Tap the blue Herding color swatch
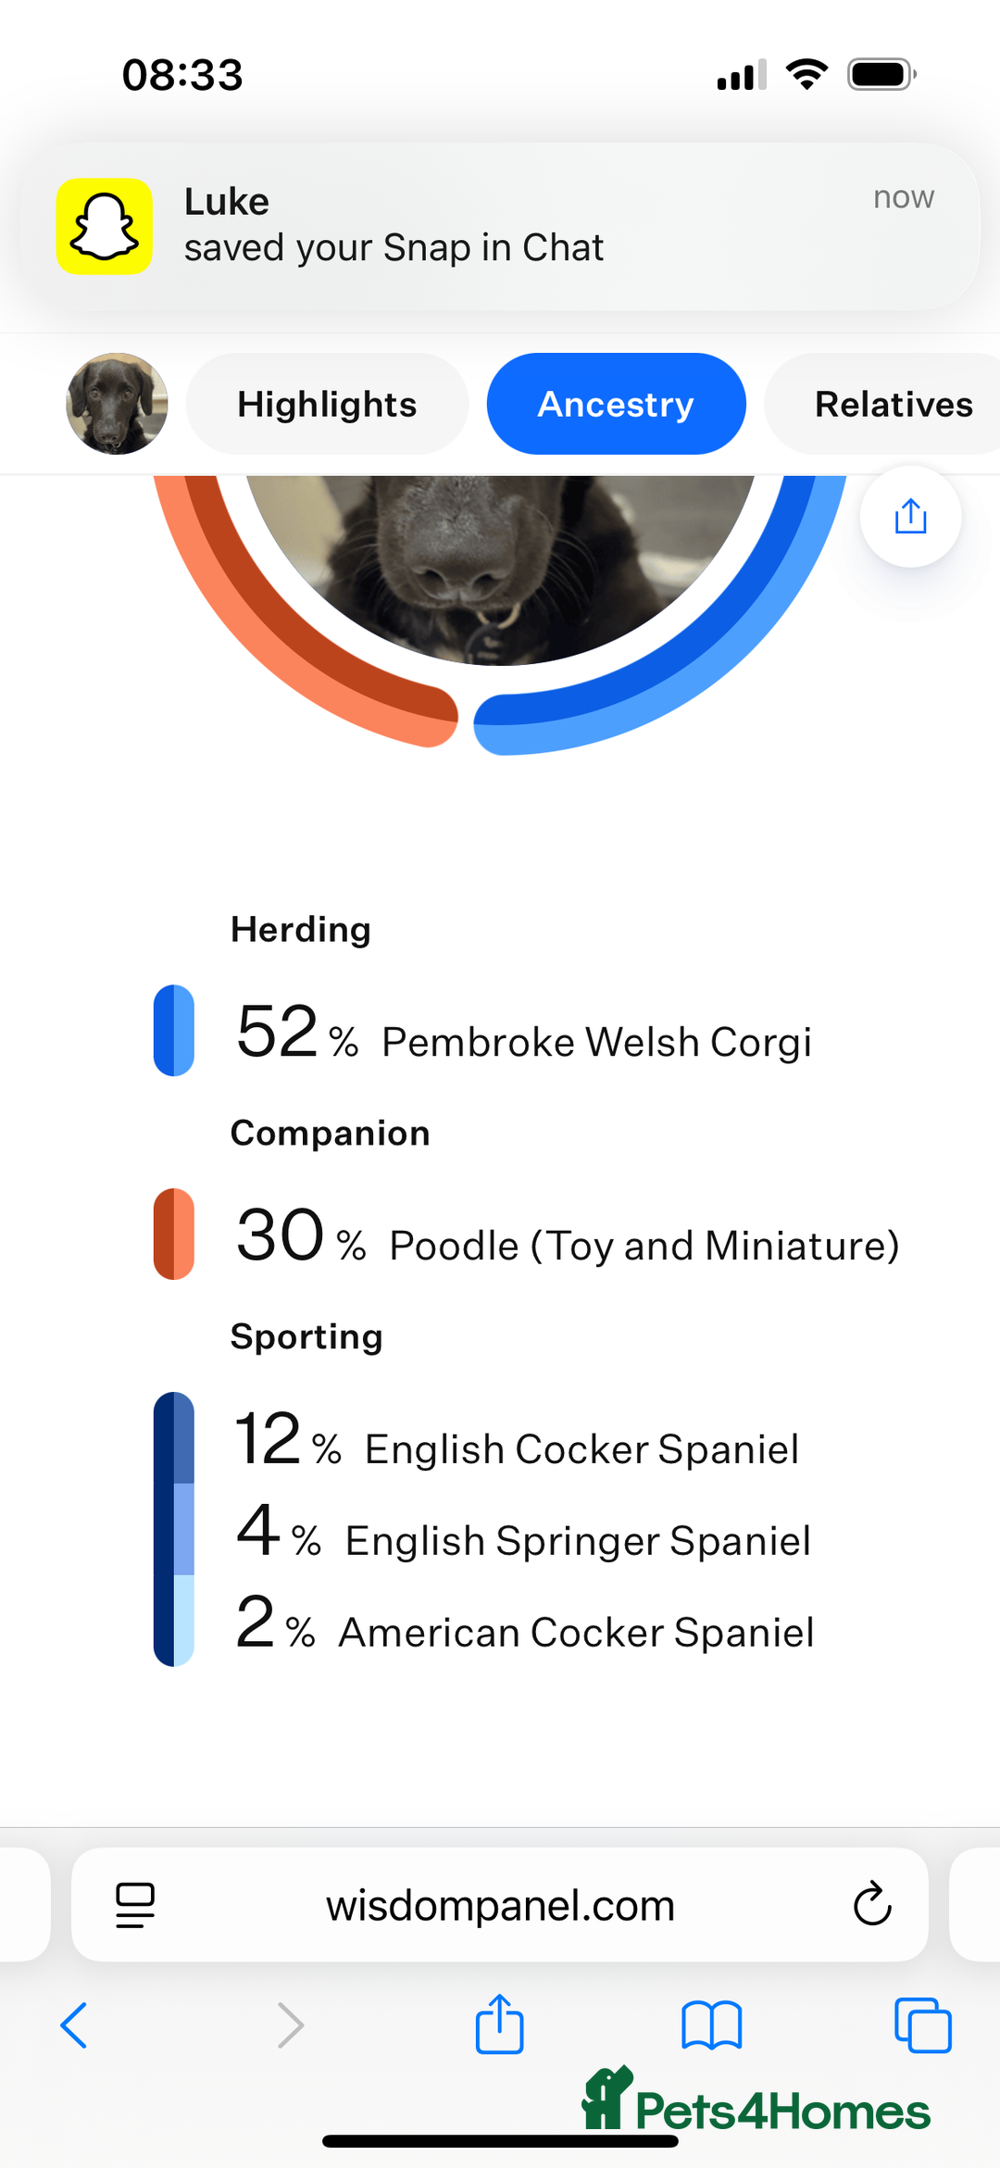 coord(174,1030)
